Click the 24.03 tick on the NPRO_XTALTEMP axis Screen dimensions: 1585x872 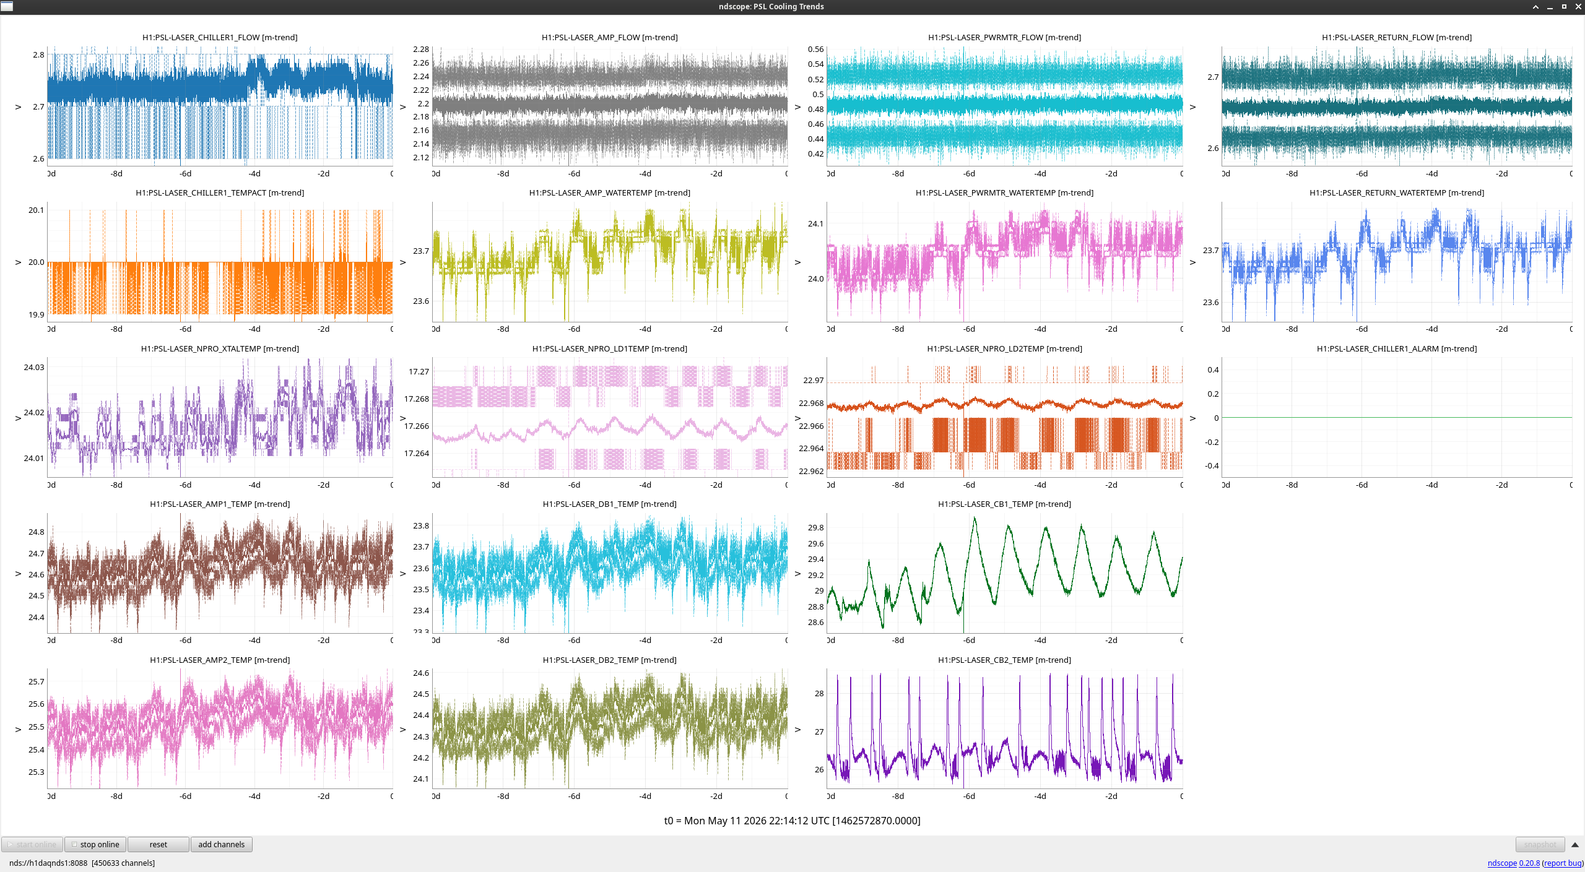click(34, 367)
